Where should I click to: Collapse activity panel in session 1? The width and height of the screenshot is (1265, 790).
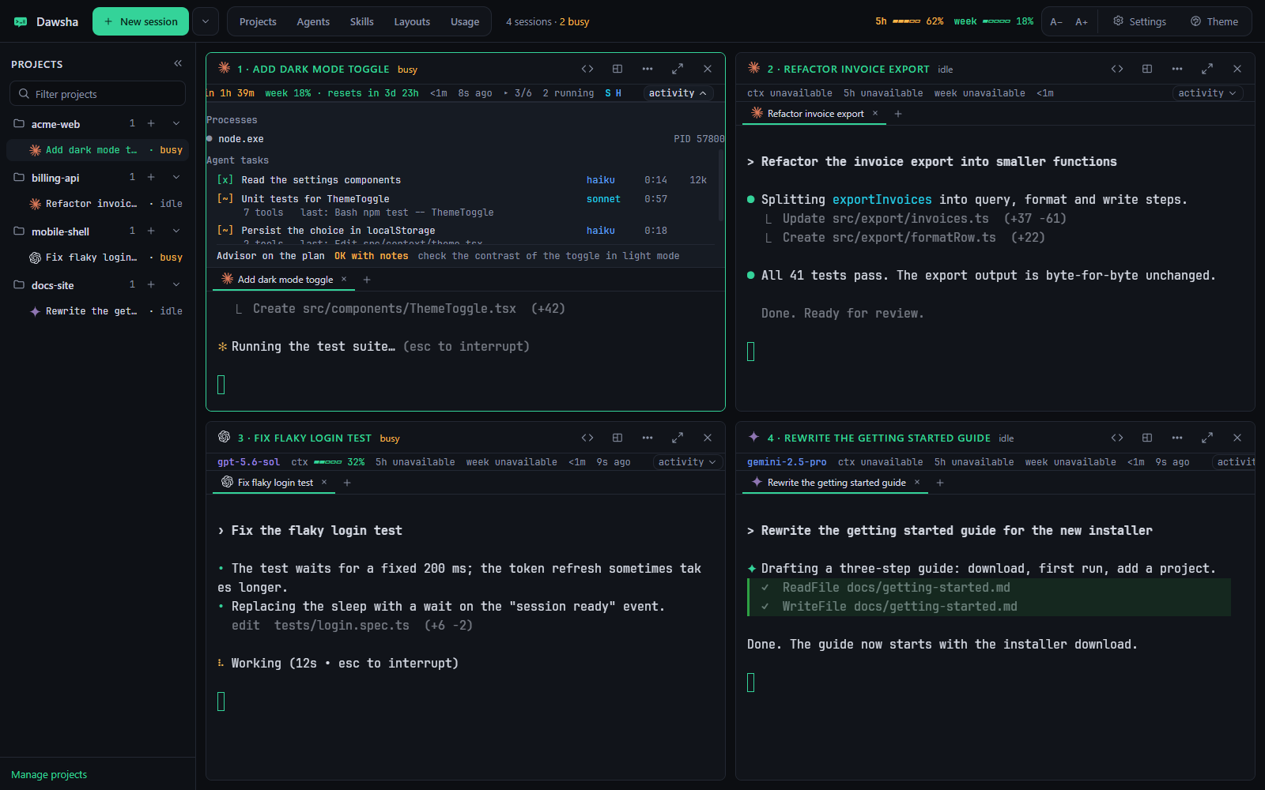point(678,93)
